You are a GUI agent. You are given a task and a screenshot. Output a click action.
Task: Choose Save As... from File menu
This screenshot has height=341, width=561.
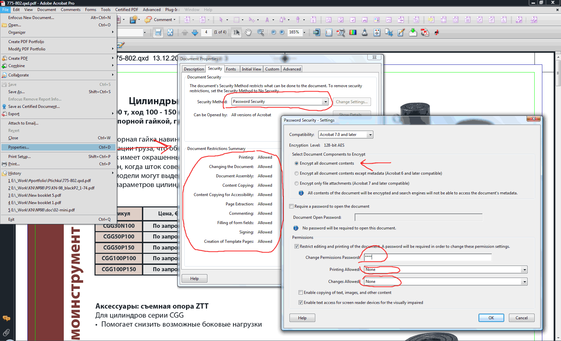click(58, 92)
